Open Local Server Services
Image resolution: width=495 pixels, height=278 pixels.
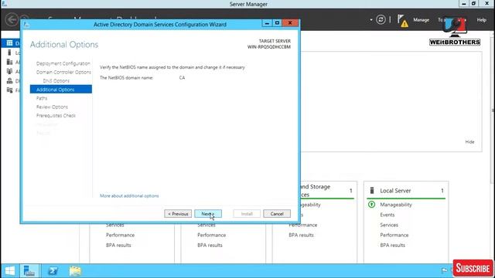pyautogui.click(x=389, y=225)
